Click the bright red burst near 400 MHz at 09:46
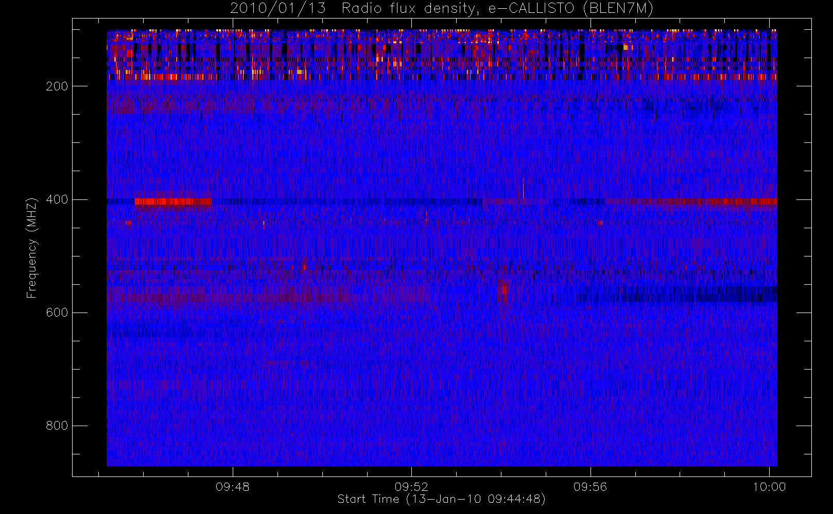Viewport: 833px width, 514px height. tap(173, 201)
